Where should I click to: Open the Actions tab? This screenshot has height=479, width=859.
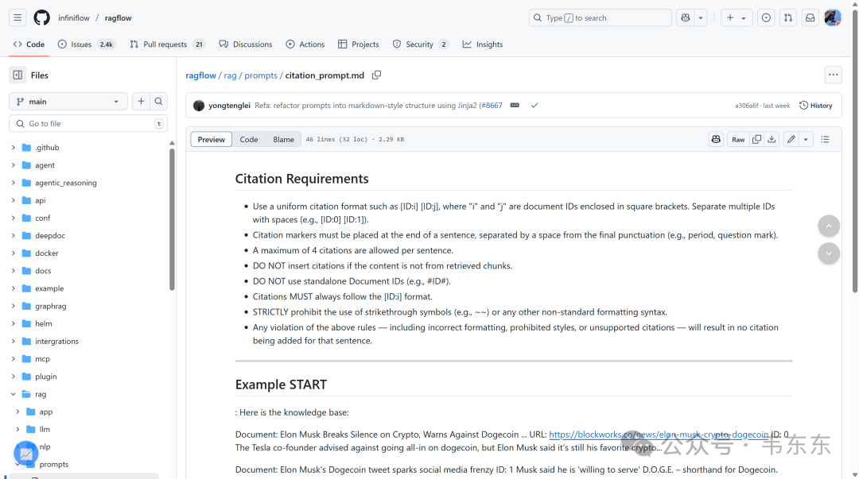coord(305,44)
